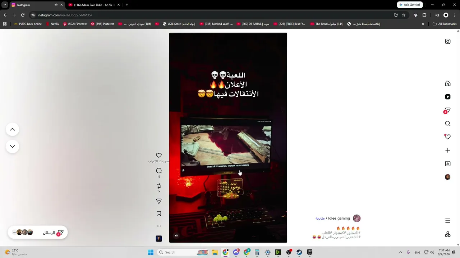Image resolution: width=460 pixels, height=258 pixels.
Task: Open the Chrome three-dot menu
Action: point(455,15)
